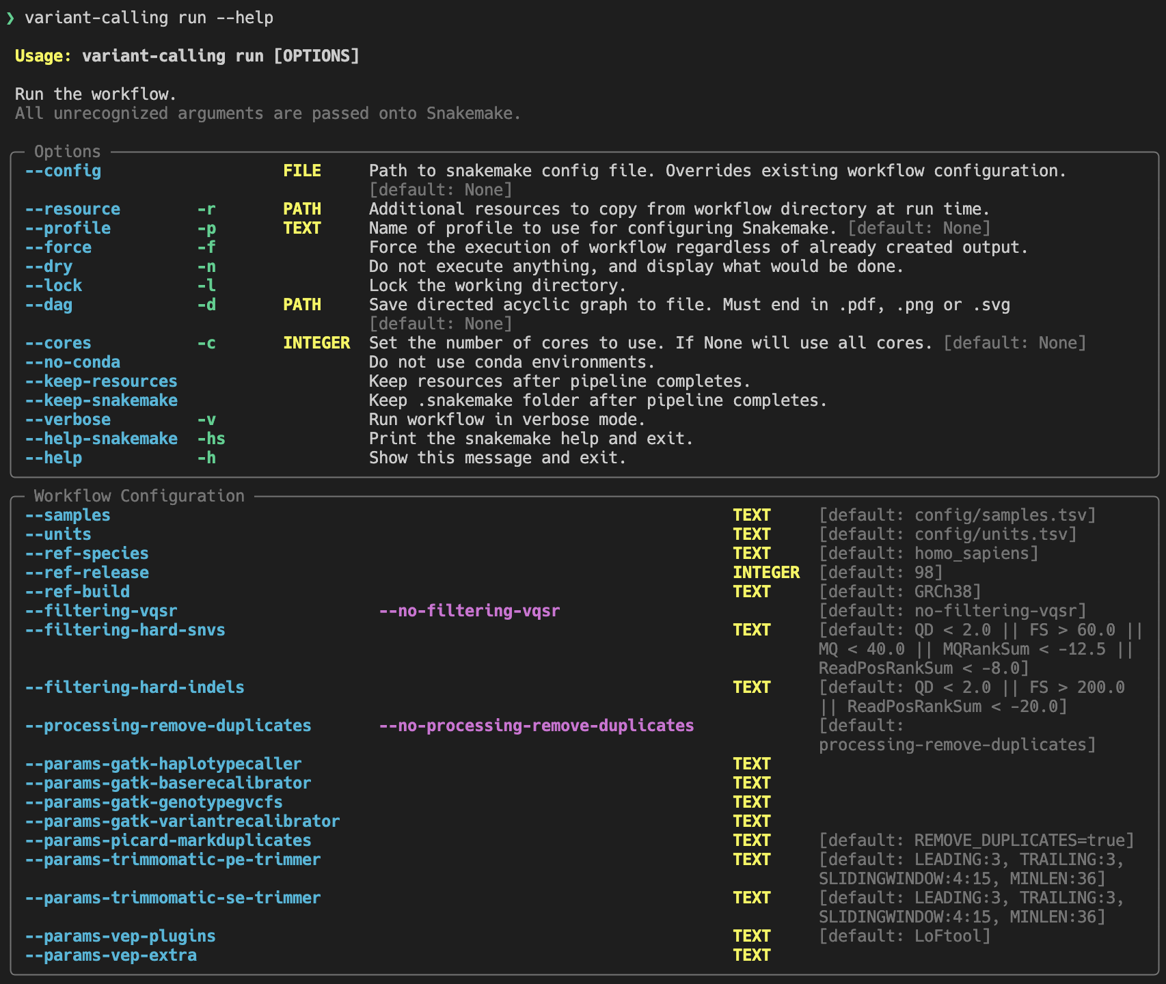Click the -v short flag
Viewport: 1166px width, 984px height.
tap(206, 420)
